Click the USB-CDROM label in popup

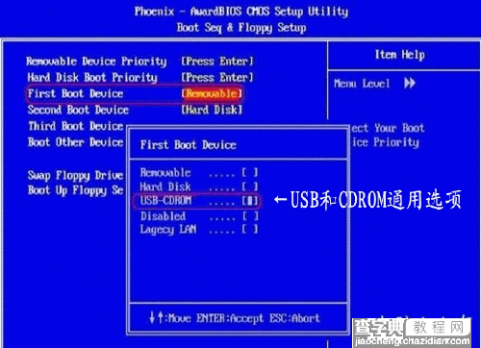[165, 201]
